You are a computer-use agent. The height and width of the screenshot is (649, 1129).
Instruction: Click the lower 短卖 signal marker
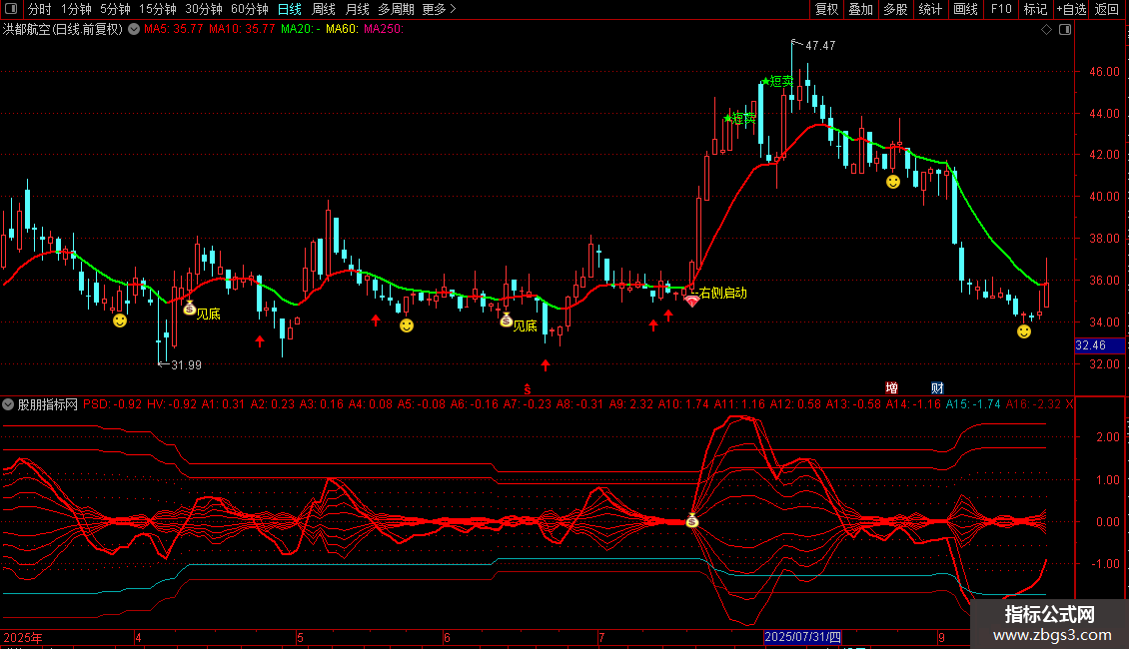click(741, 118)
